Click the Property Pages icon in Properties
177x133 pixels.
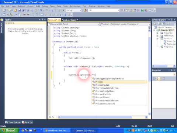pyautogui.click(x=163, y=78)
